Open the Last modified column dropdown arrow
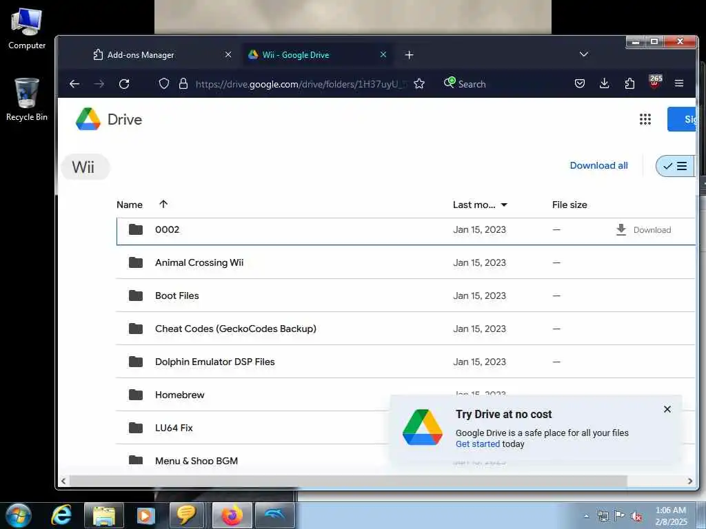Image resolution: width=706 pixels, height=529 pixels. (x=504, y=205)
